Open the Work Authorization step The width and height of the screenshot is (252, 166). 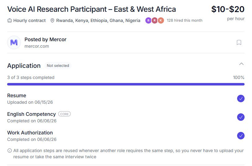[126, 136]
